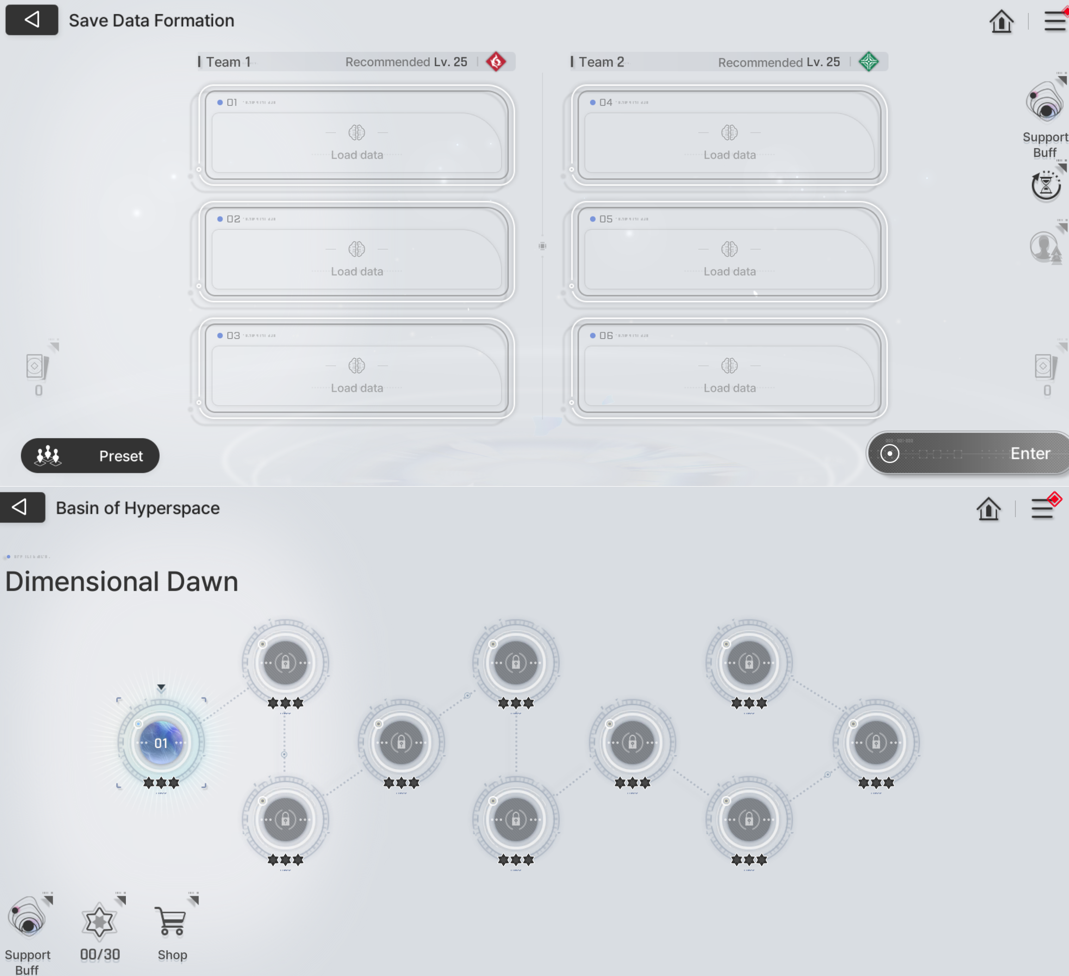The width and height of the screenshot is (1069, 976).
Task: Go back from Basin of Hyperspace screen
Action: pos(21,507)
